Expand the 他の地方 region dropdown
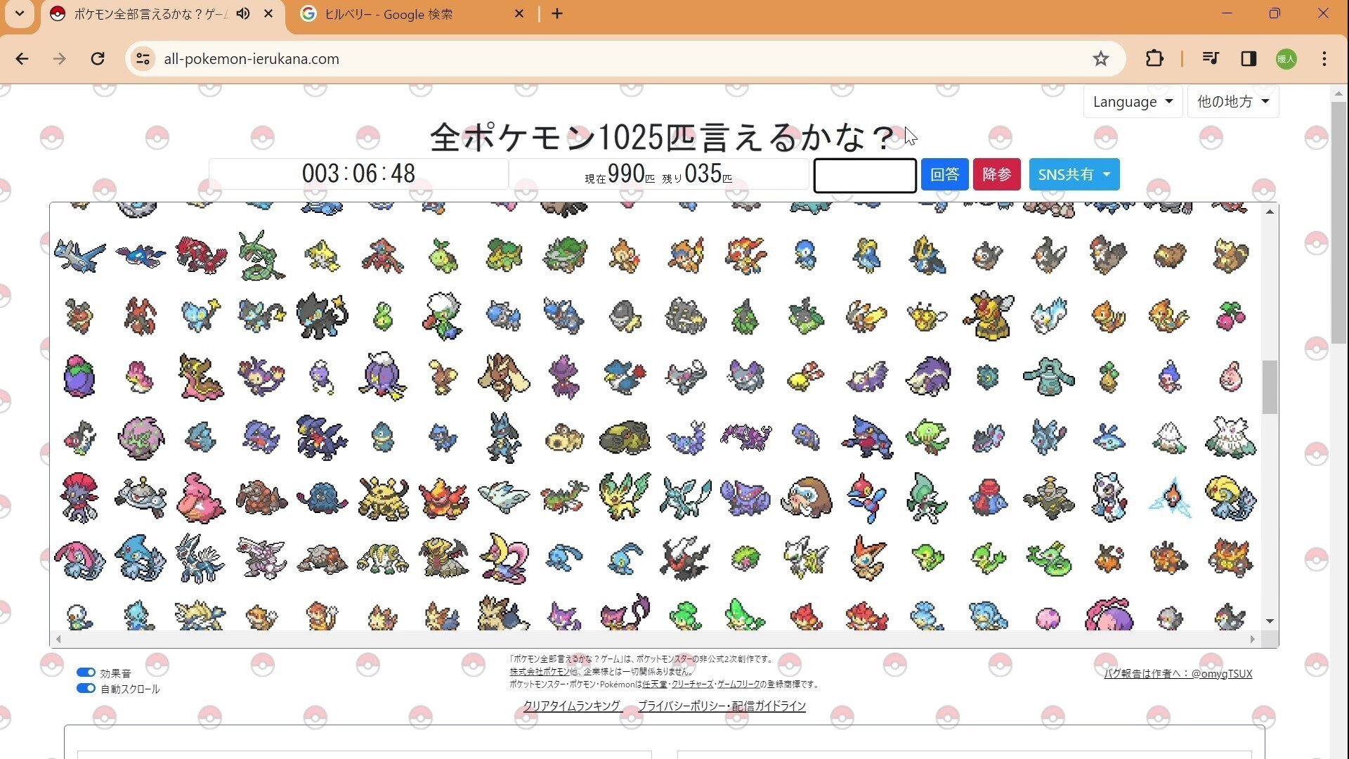1349x759 pixels. 1232,102
